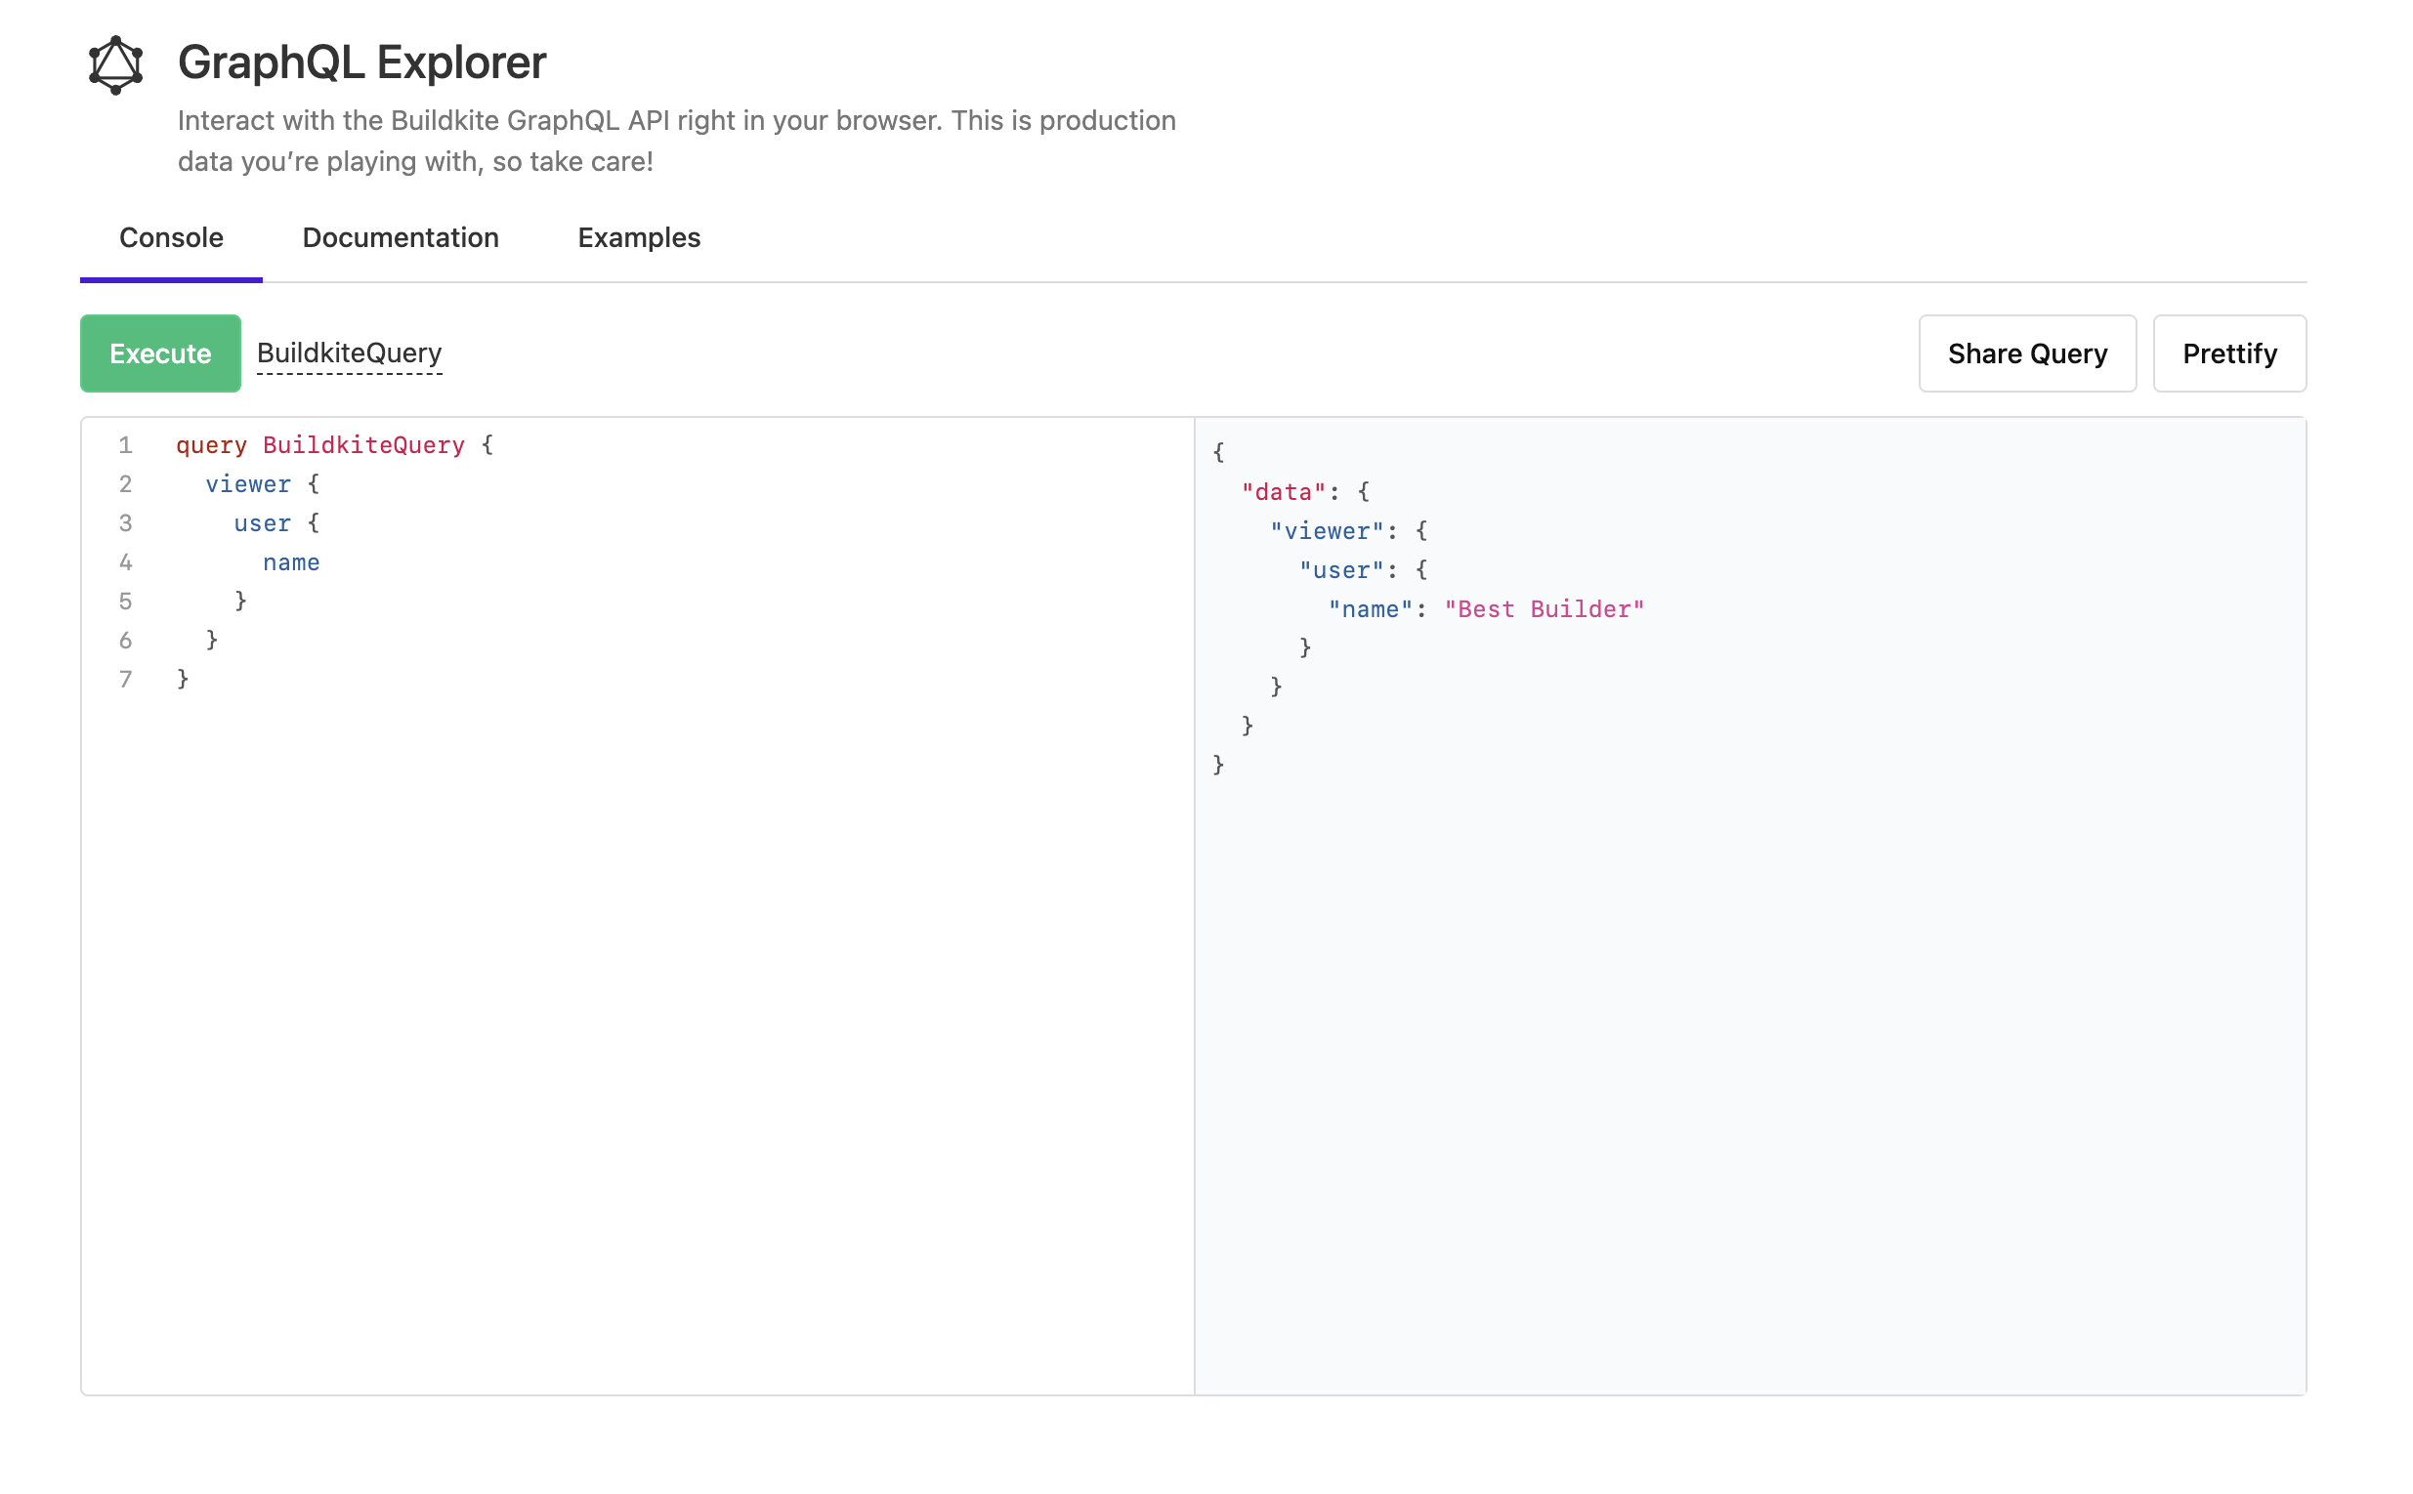Click line number 1 in the editor
The width and height of the screenshot is (2413, 1494).
pos(126,444)
